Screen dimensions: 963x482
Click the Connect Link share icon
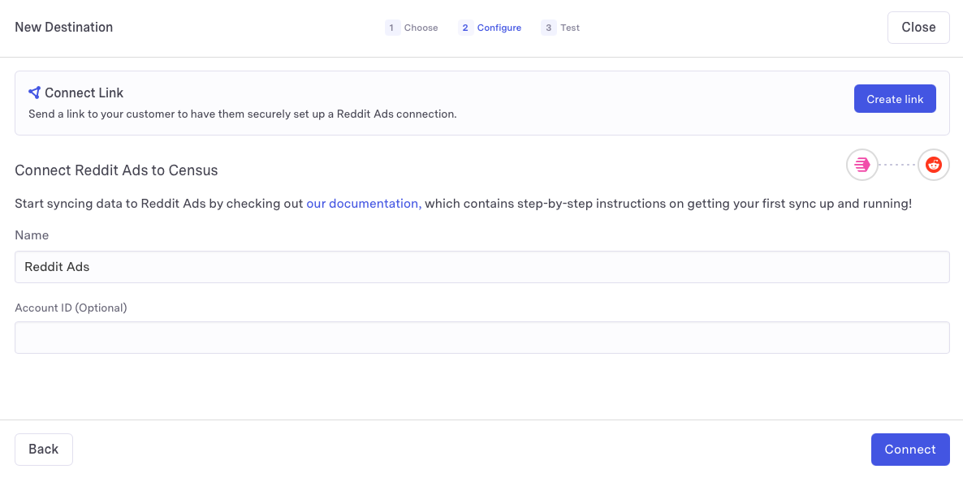coord(34,93)
